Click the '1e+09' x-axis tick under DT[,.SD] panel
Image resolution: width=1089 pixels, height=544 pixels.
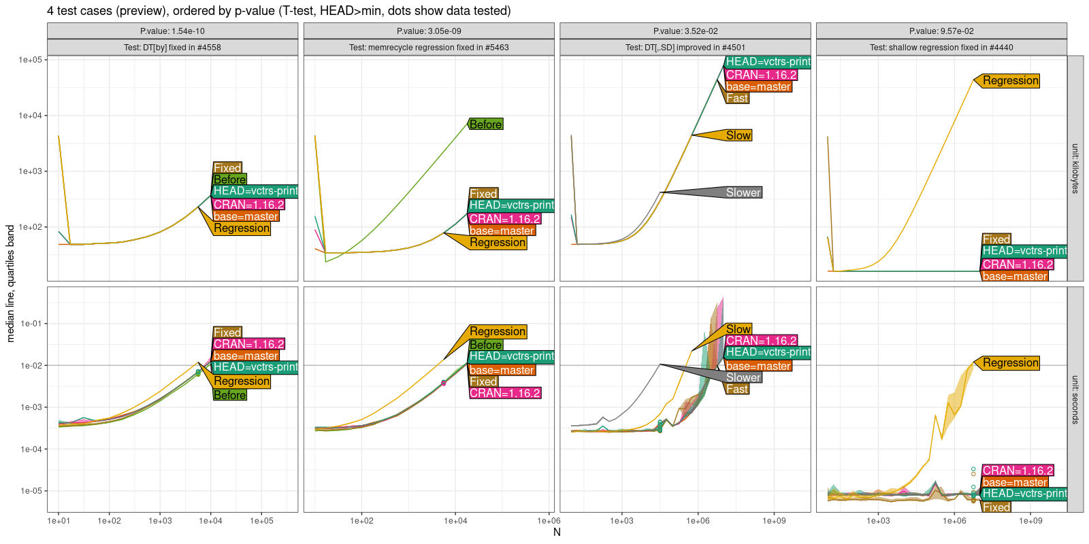coord(774,521)
